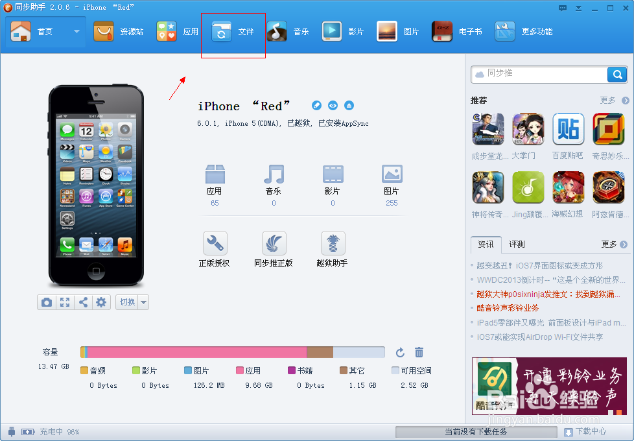Click the 影片 green legend swatch

point(136,370)
